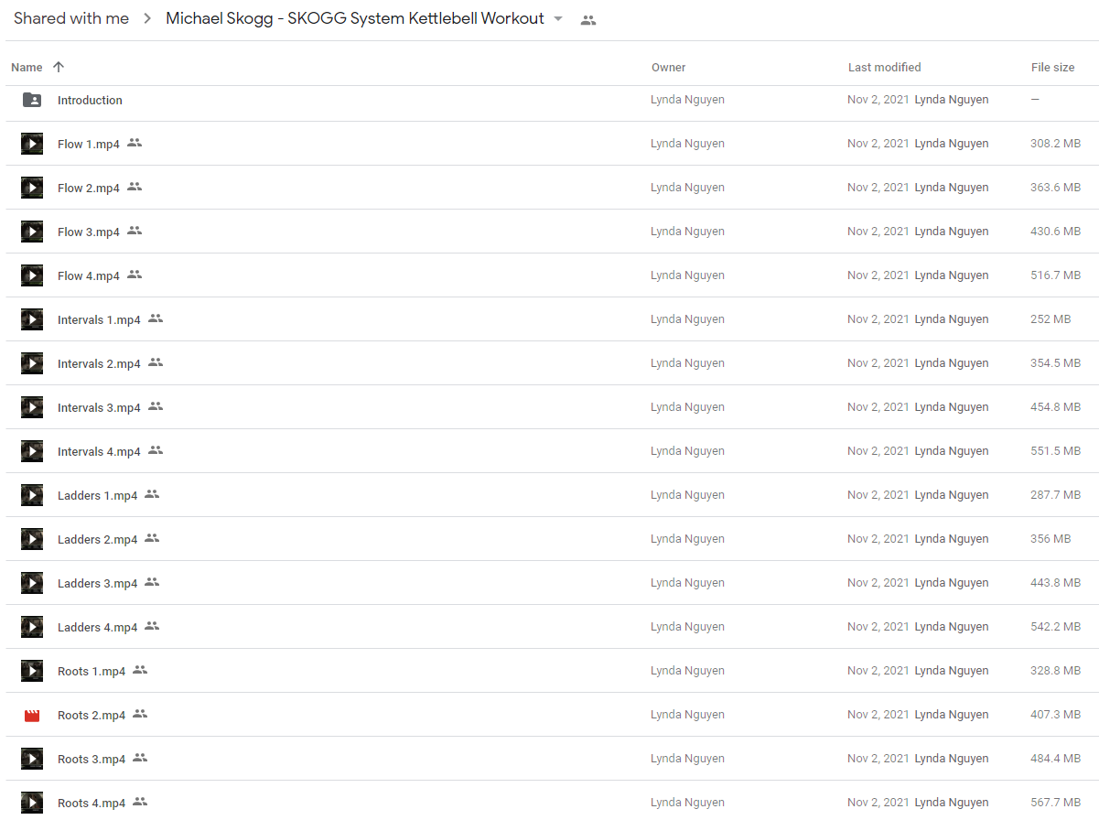Viewport: 1099px width, 820px height.
Task: Click the Intervals 1.mp4 video thumbnail icon
Action: coord(32,319)
